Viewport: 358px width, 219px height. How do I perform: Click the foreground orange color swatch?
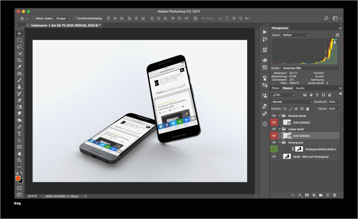coord(18,178)
